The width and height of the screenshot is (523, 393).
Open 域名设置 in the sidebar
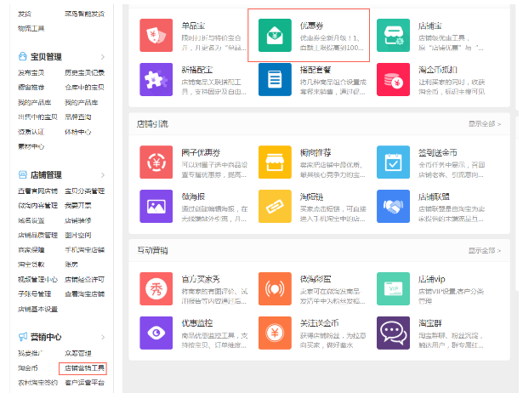[x=31, y=220]
